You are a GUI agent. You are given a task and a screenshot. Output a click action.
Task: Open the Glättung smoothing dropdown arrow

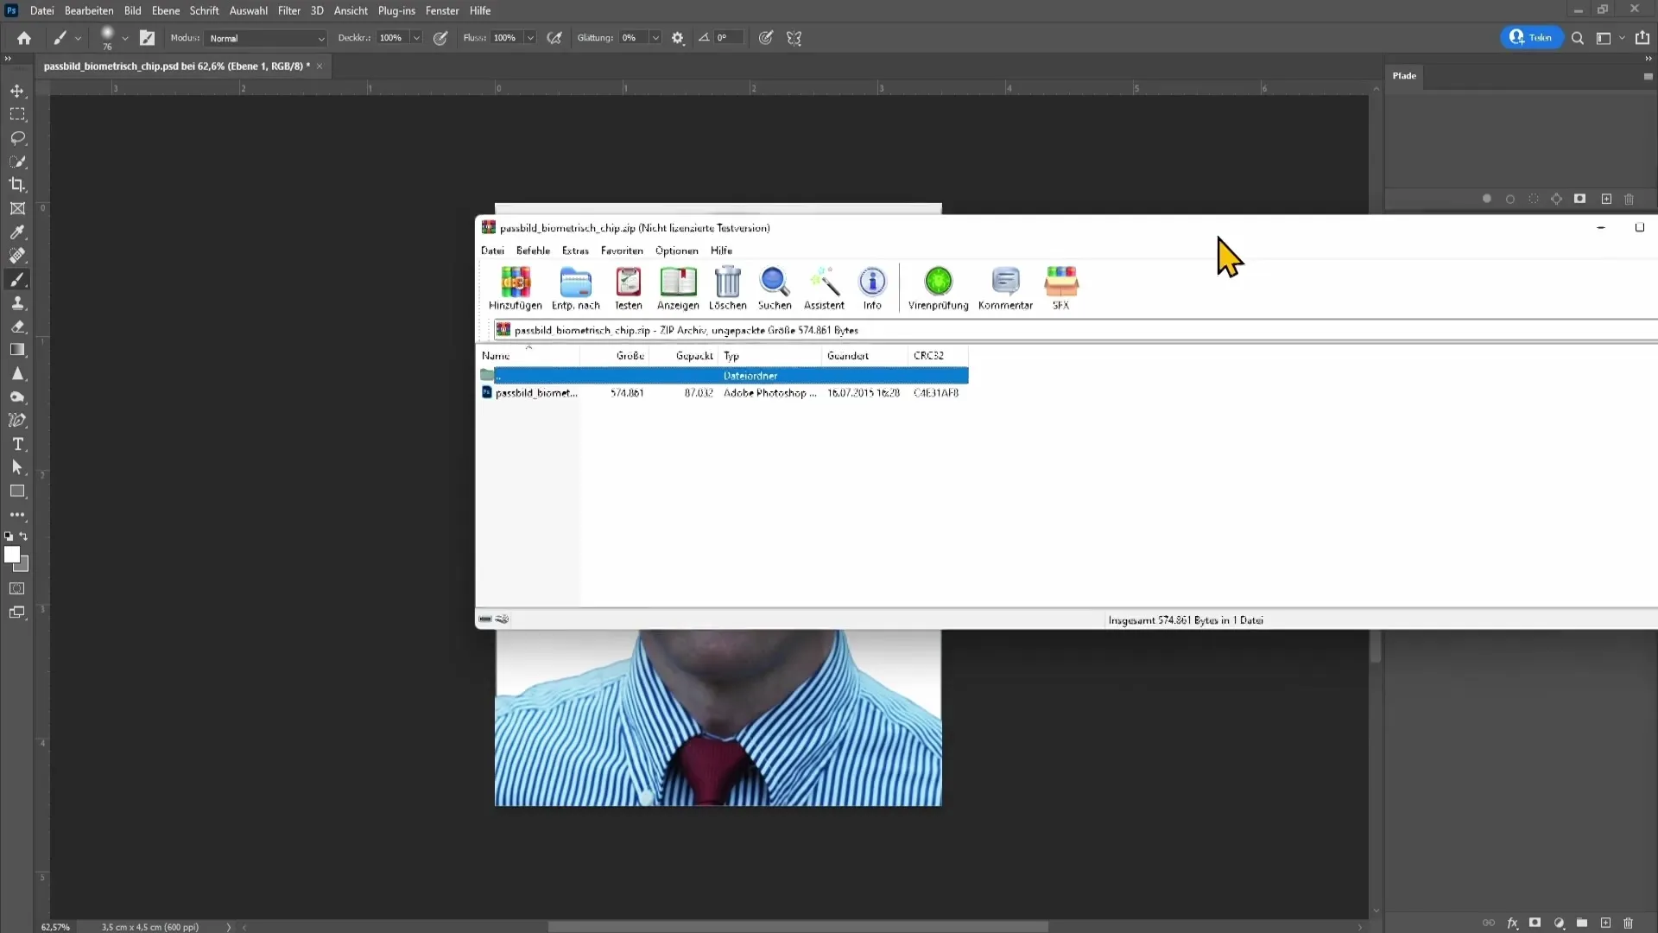click(x=655, y=38)
